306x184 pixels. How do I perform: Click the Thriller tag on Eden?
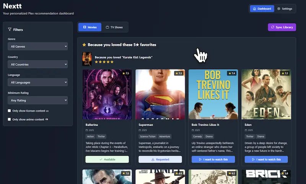[250, 137]
